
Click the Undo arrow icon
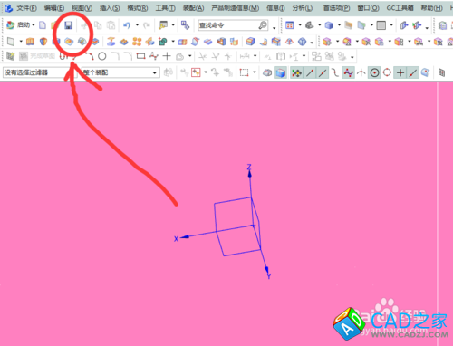(x=127, y=25)
